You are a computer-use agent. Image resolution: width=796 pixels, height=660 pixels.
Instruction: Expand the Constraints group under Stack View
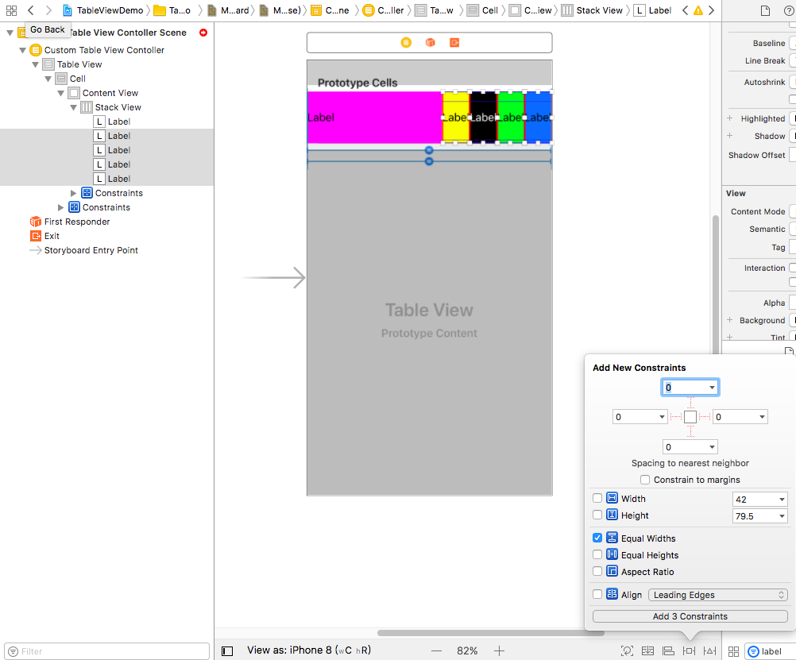tap(74, 193)
